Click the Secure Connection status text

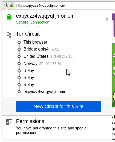33,22
